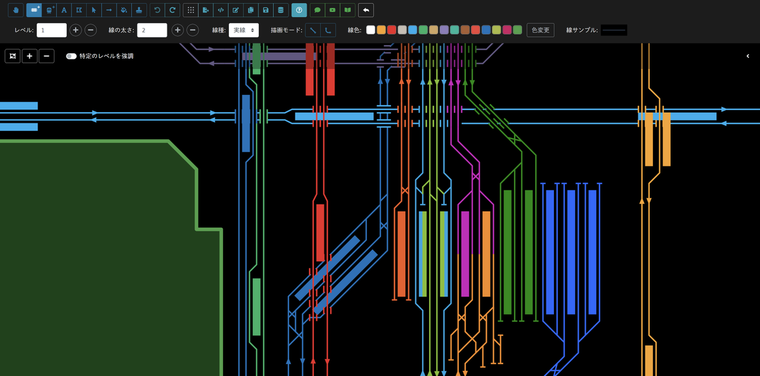Open the green book manual icon
The width and height of the screenshot is (760, 376).
(x=347, y=10)
